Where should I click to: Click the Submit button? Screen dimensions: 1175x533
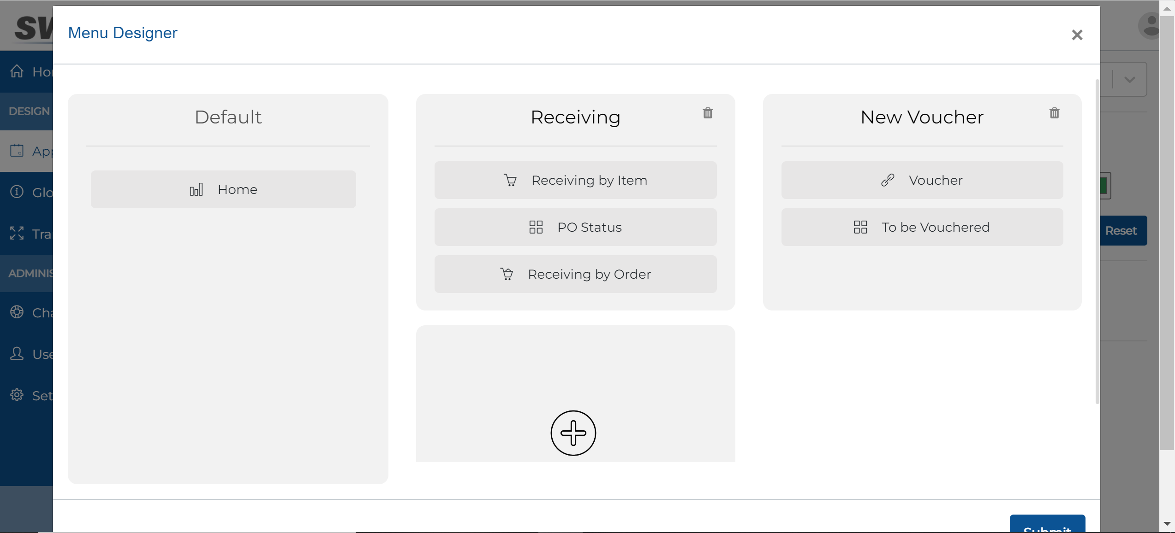1047,524
